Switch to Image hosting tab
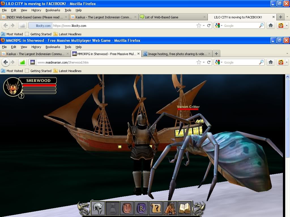 pyautogui.click(x=177, y=54)
